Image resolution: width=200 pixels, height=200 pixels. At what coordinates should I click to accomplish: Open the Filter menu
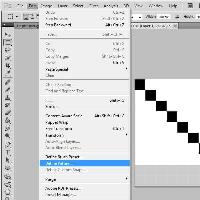coord(94,6)
